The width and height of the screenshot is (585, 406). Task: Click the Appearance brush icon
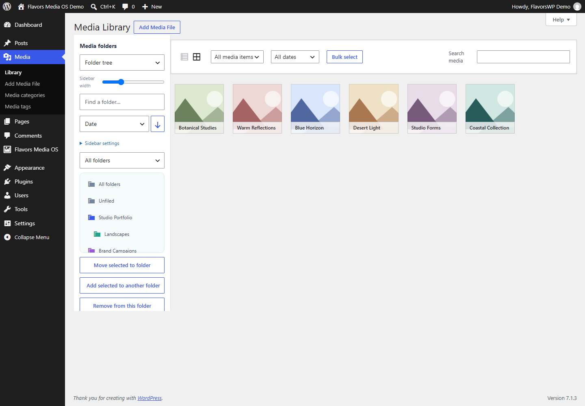[7, 168]
